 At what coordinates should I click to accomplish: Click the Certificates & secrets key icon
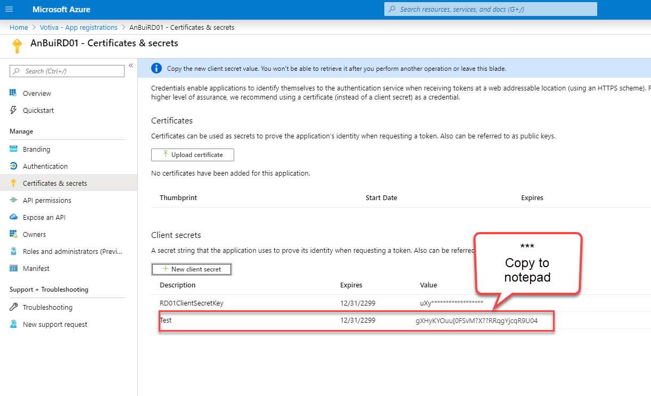point(13,183)
